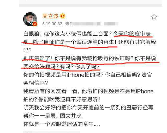Click the final line 你就是一个瞪眼说瞎话
Viewport: 167px width, 133px height.
point(62,124)
